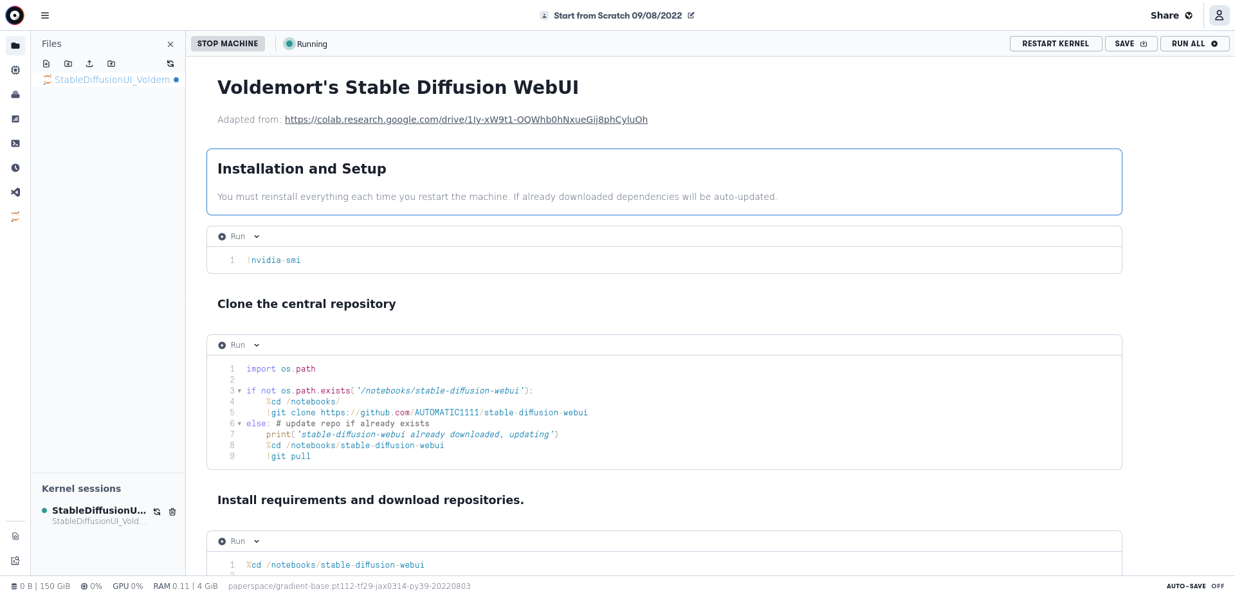
Task: Click the upload folder icon
Action: point(111,64)
